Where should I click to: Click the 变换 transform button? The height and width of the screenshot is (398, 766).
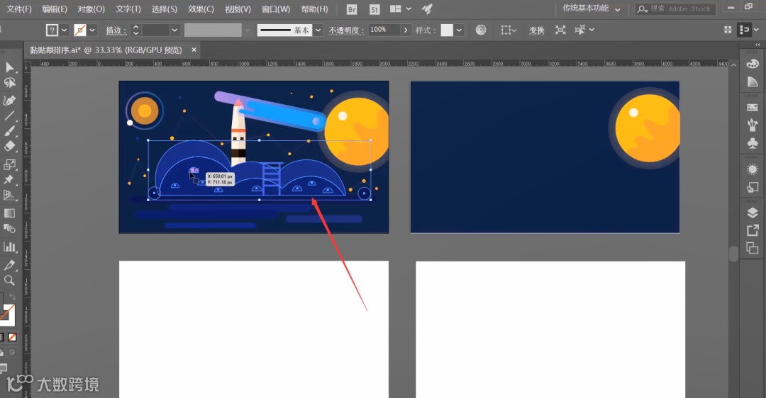tap(536, 30)
